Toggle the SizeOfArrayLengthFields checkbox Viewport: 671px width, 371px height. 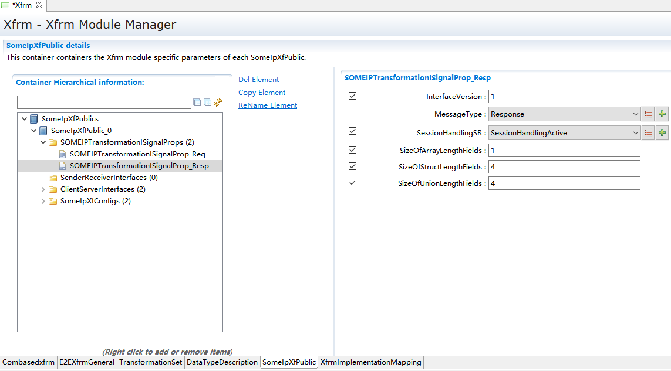(352, 150)
